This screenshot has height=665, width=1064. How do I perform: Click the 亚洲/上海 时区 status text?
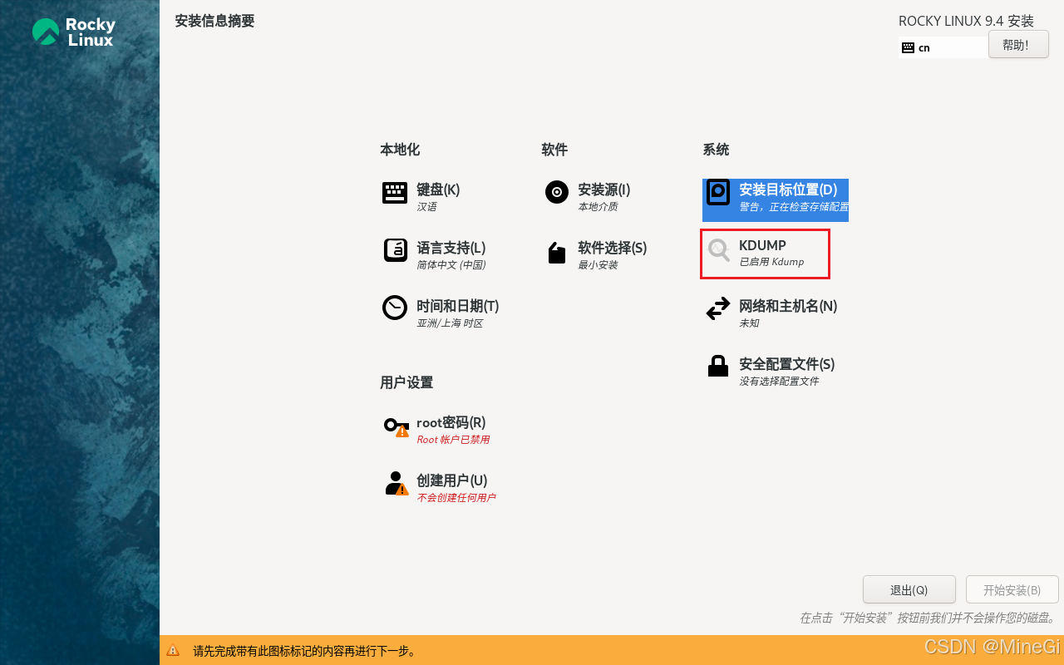point(450,323)
